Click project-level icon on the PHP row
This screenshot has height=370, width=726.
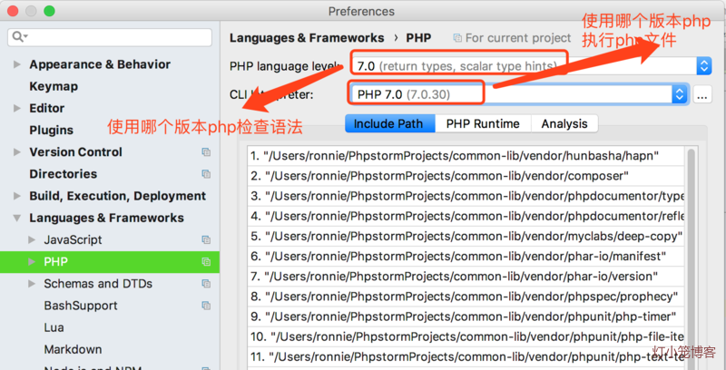pyautogui.click(x=206, y=262)
